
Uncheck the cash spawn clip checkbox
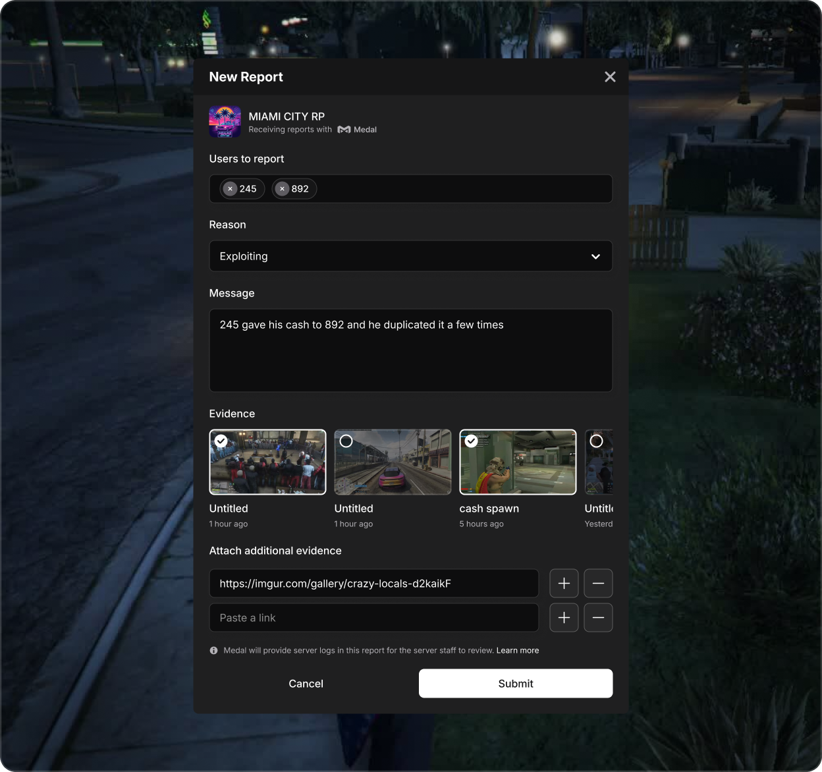(472, 441)
